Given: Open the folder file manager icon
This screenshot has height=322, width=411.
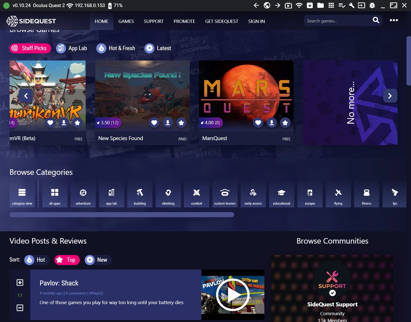Looking at the screenshot, I should (320, 5).
